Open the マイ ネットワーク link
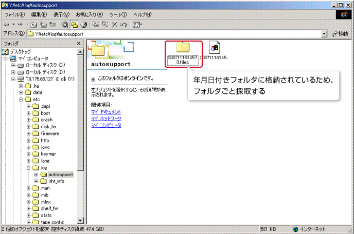The image size is (354, 234). [x=106, y=119]
